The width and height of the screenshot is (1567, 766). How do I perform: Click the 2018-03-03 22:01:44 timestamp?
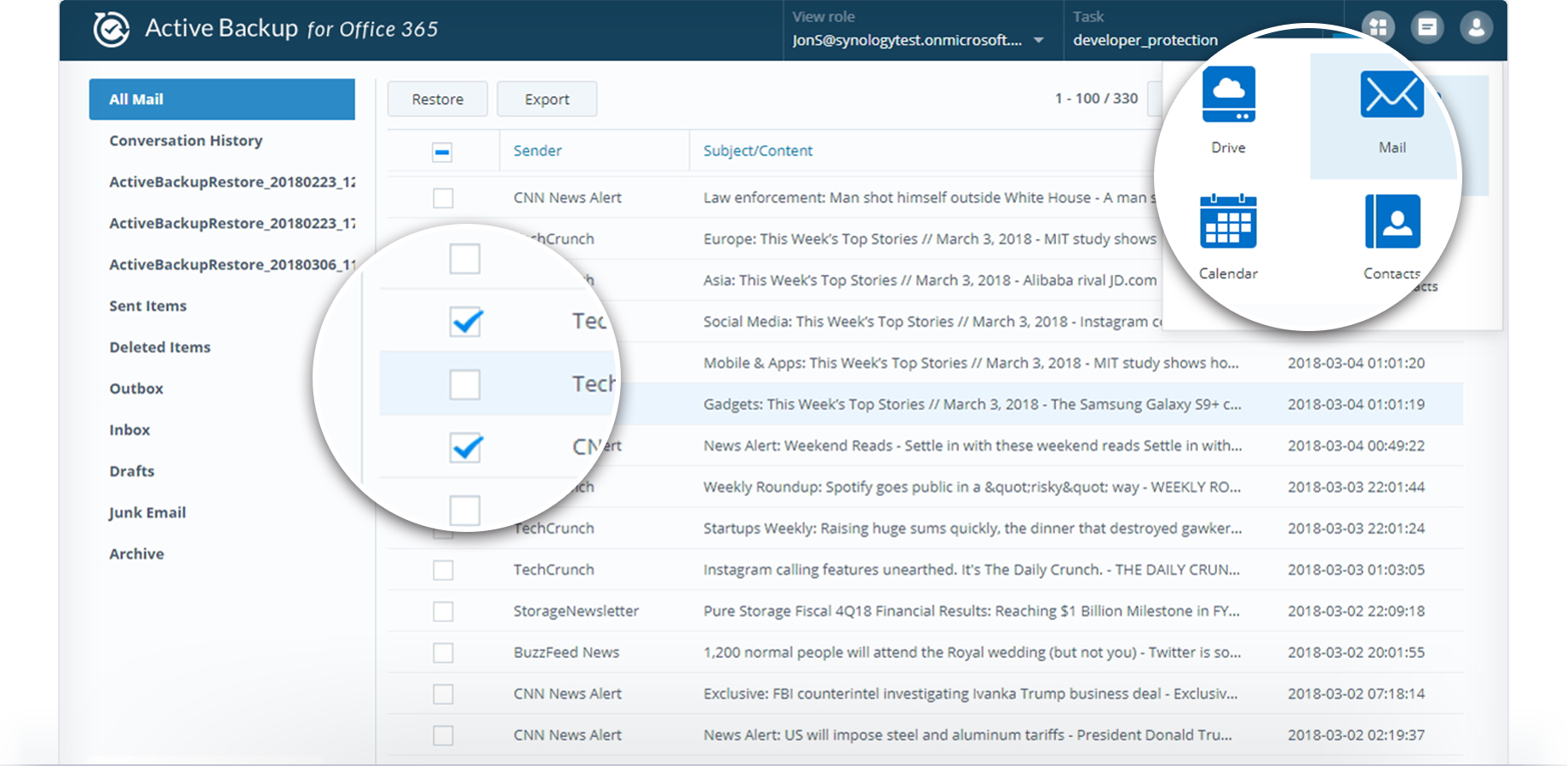[1356, 488]
